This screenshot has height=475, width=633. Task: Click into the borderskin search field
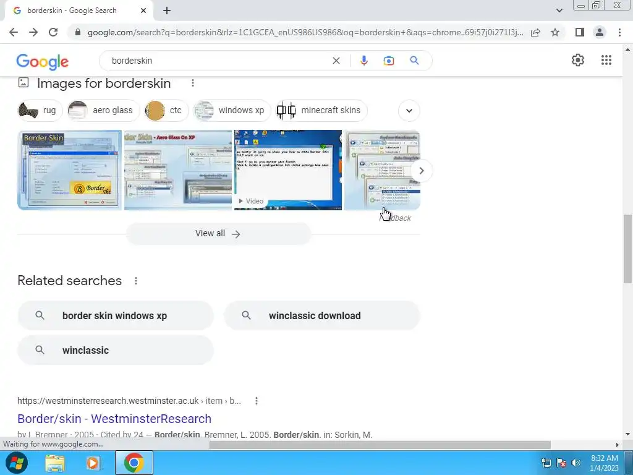pyautogui.click(x=218, y=61)
